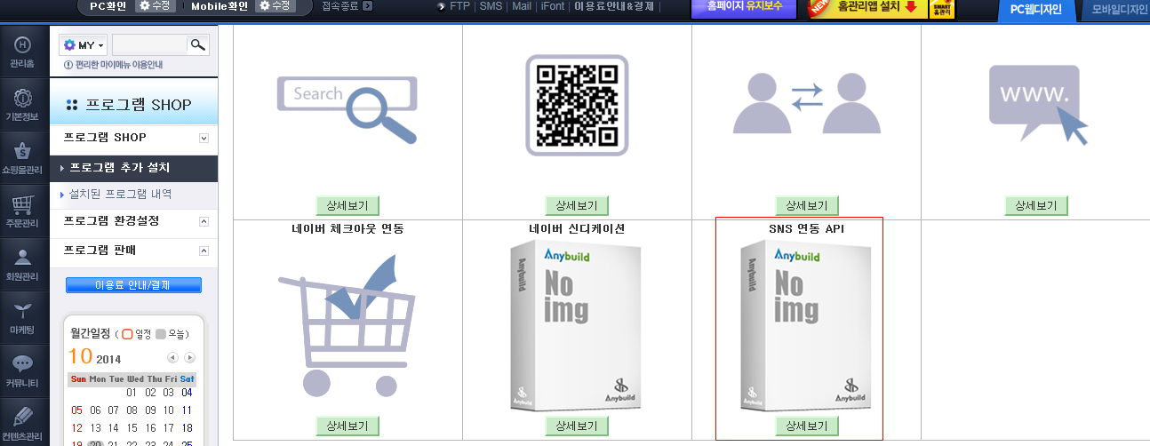
Task: Go to 쇼핑몰관리 shopping bag icon
Action: [x=23, y=157]
